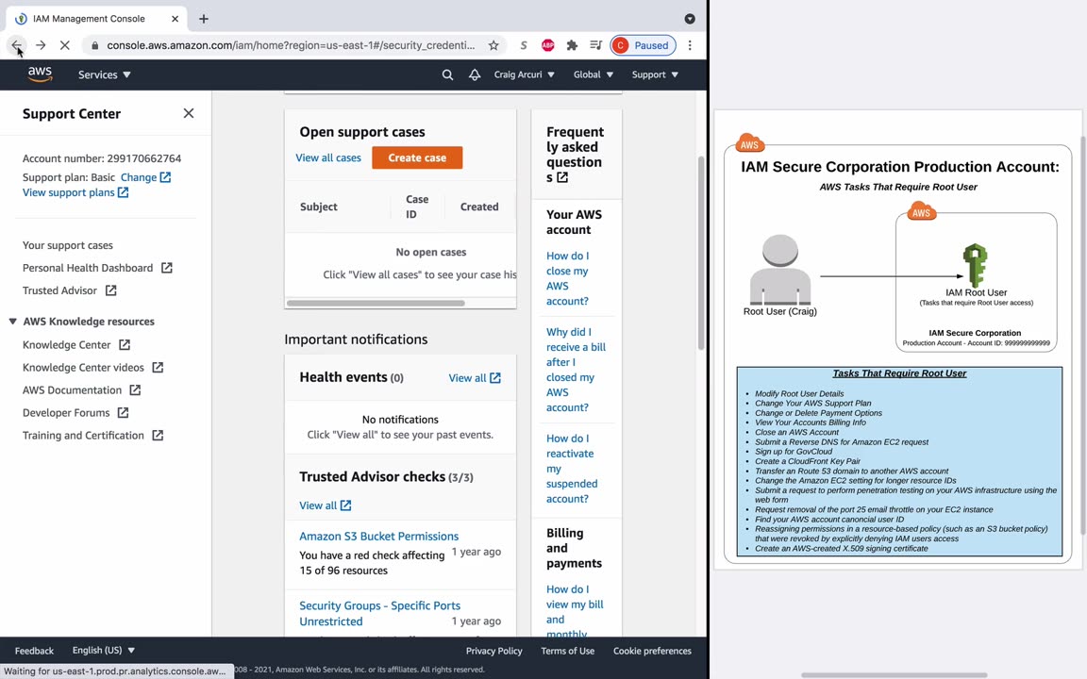
Task: Go back using the browser back arrow
Action: 16,45
